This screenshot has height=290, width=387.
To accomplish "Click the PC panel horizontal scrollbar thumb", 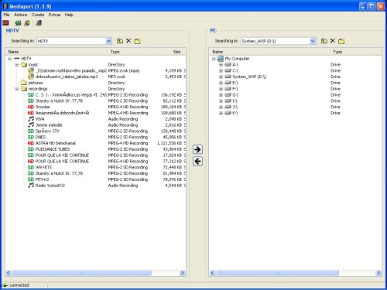I will [x=277, y=273].
